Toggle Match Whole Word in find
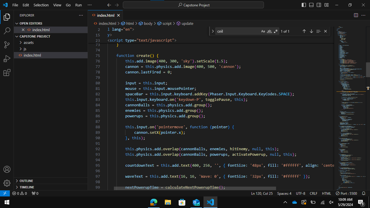The image size is (370, 208). click(269, 31)
